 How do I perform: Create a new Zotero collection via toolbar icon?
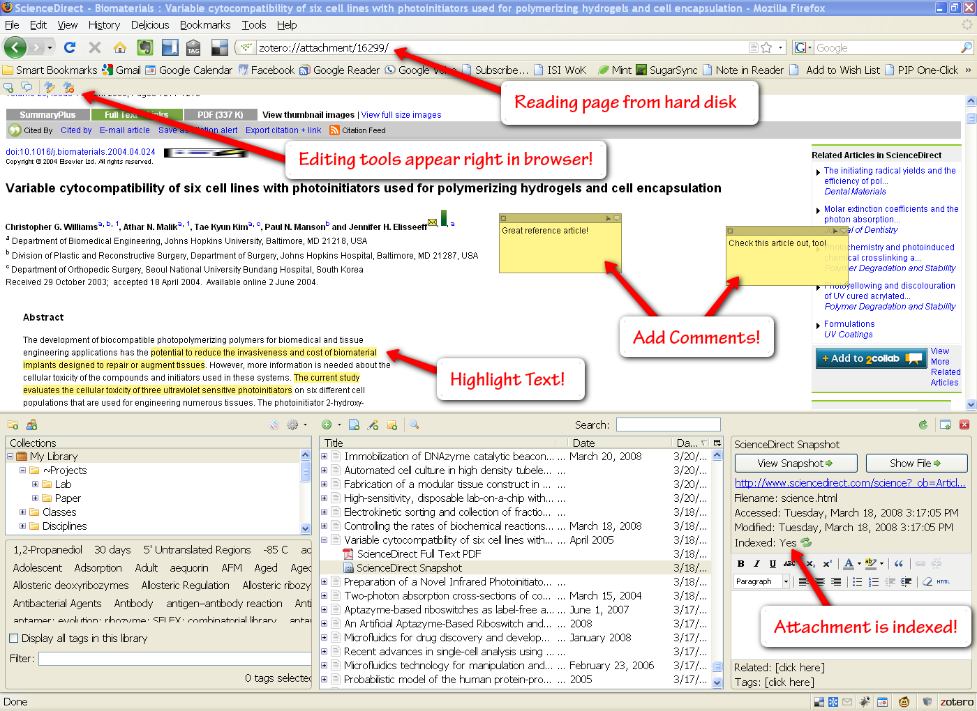click(13, 425)
